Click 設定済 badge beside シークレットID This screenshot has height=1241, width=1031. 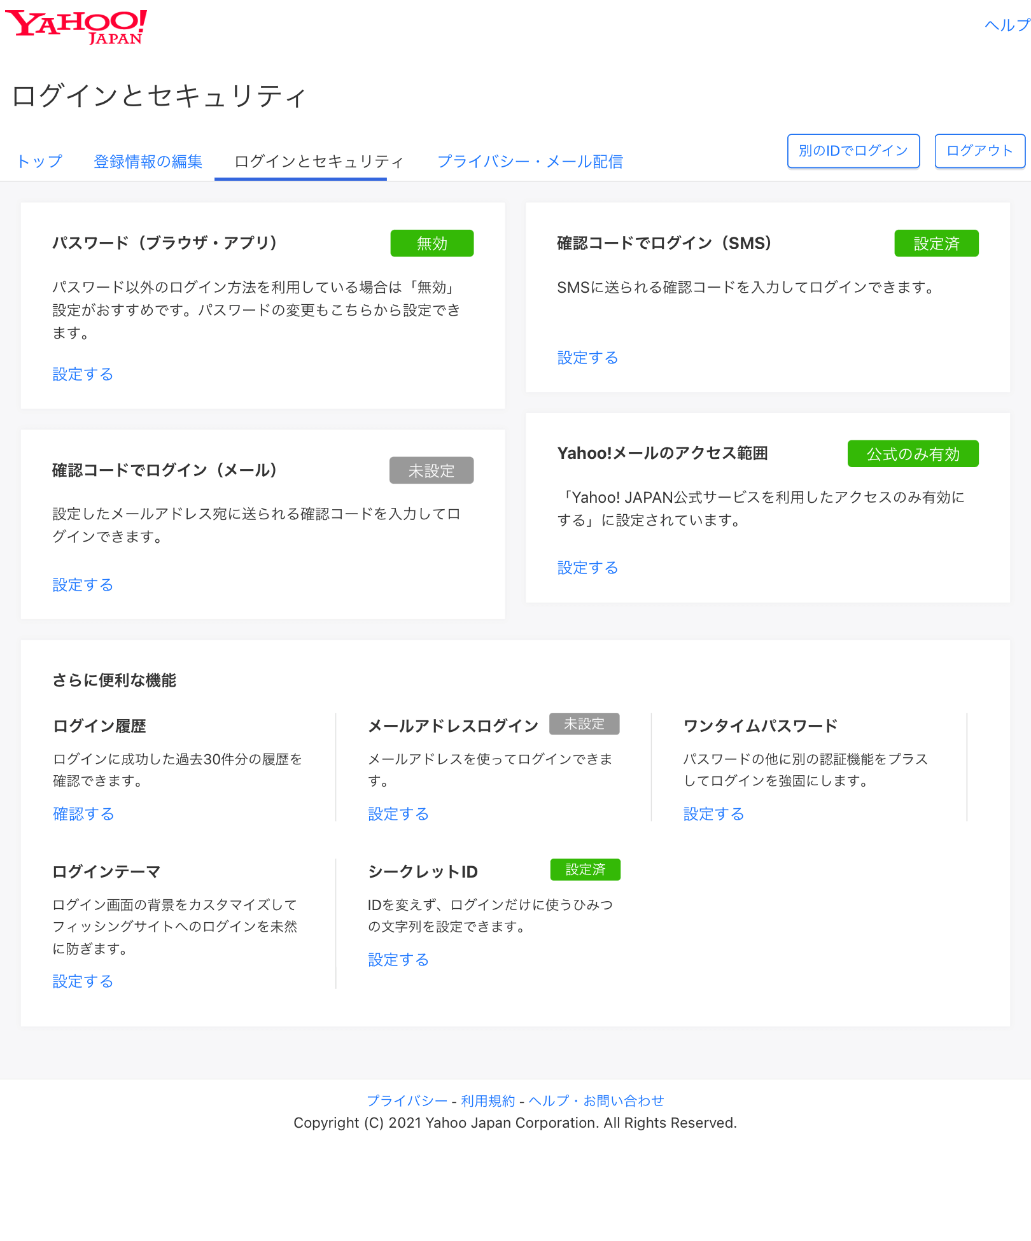tap(585, 869)
